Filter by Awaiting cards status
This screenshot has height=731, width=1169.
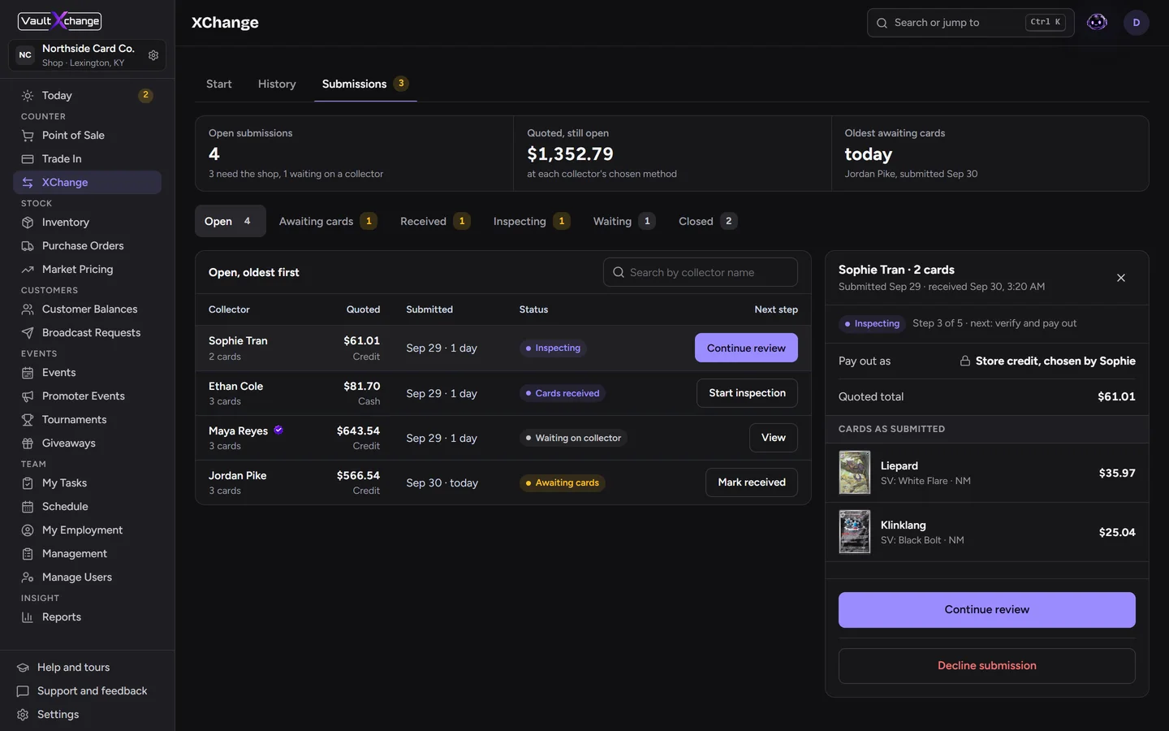[x=328, y=221]
